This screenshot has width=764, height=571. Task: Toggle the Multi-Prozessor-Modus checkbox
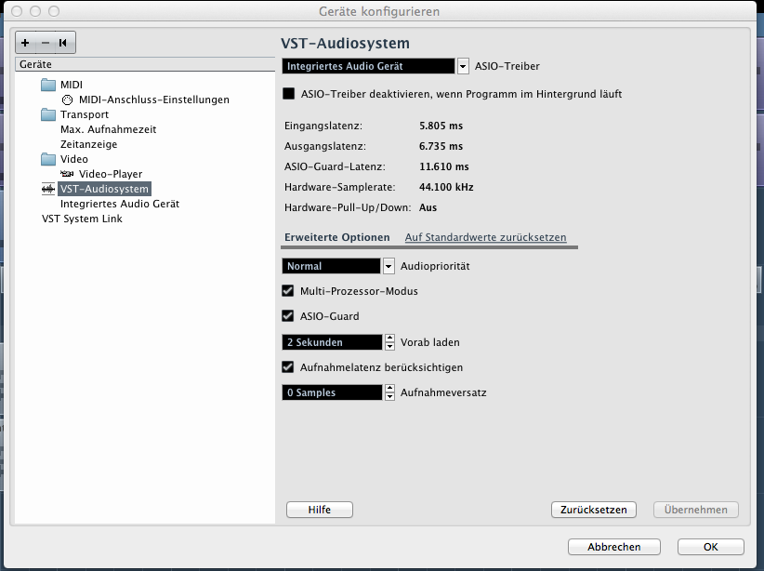coord(288,291)
